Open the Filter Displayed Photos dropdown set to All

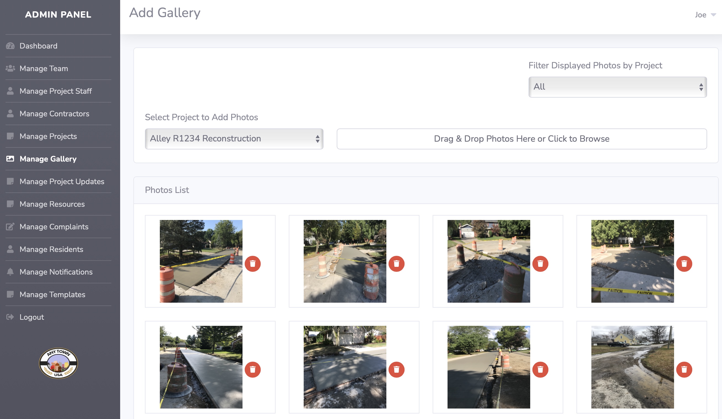click(618, 87)
